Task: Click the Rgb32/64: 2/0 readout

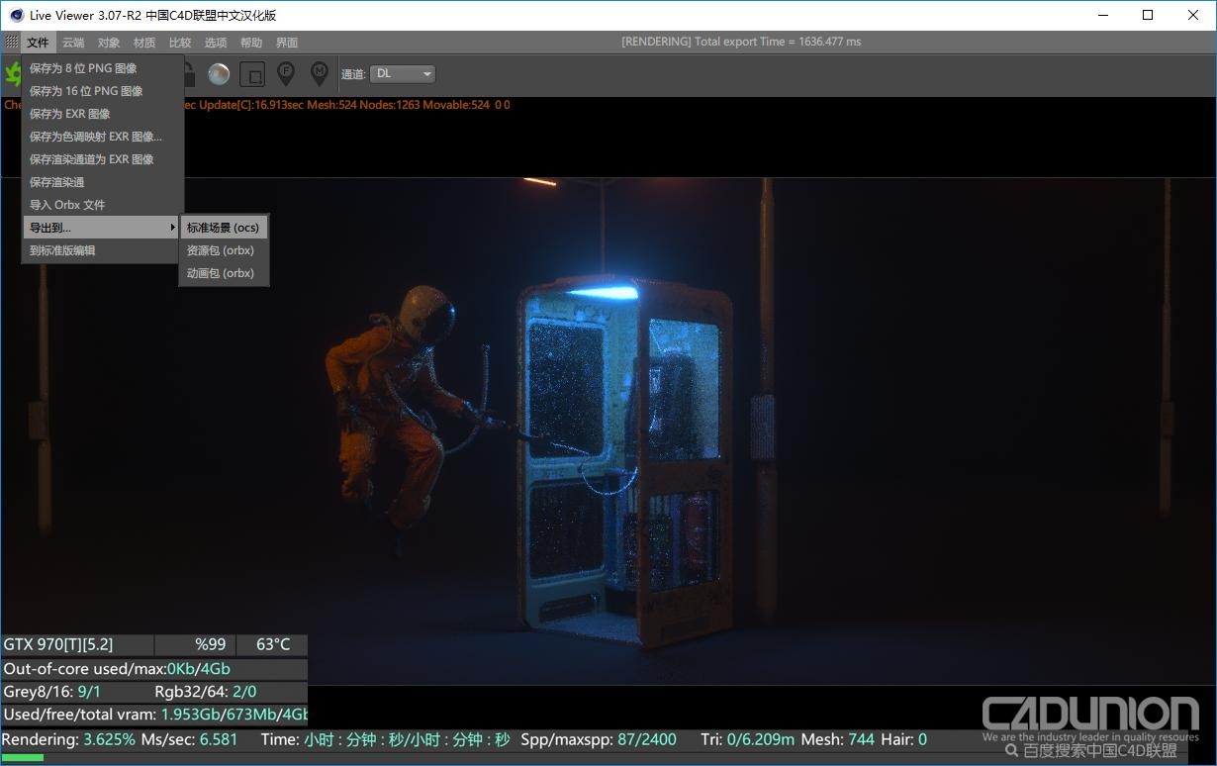Action: point(206,692)
